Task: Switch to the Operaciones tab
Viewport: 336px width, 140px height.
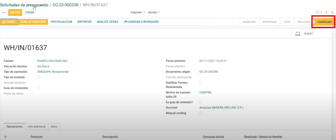Action: (14, 127)
